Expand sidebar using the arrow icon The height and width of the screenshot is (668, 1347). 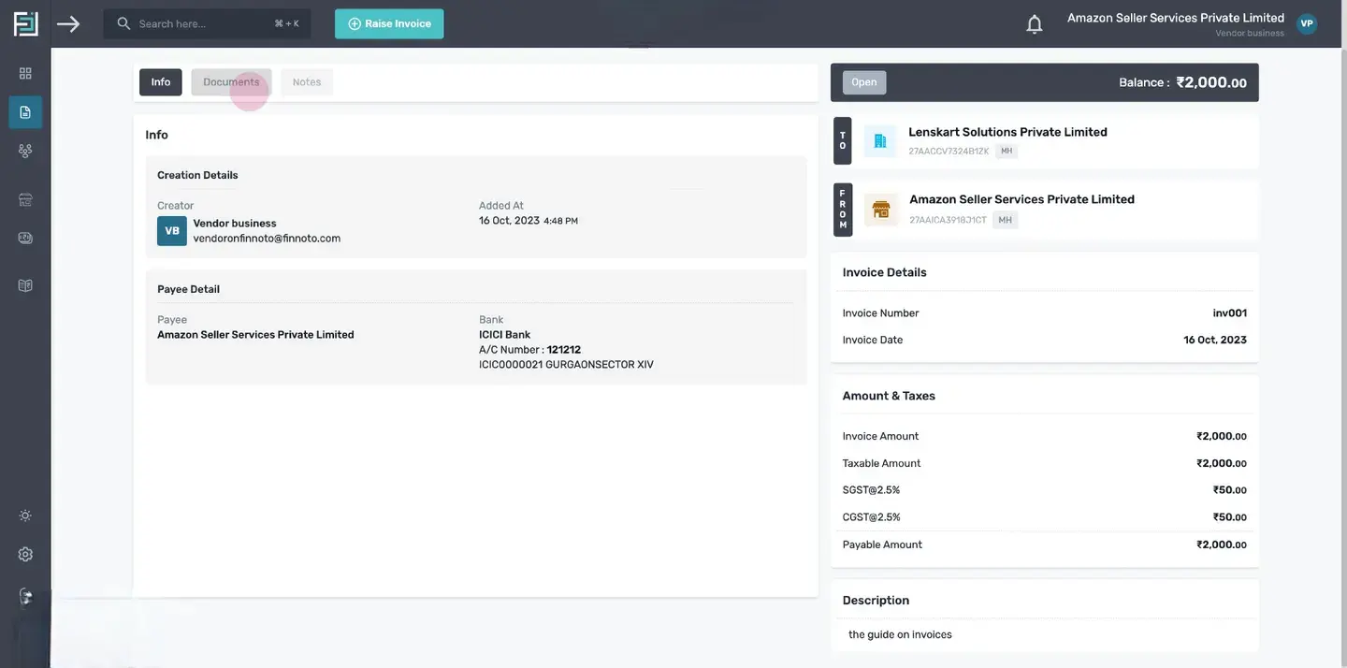pyautogui.click(x=68, y=23)
